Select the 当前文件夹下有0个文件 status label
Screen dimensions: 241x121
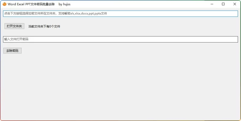[44, 26]
